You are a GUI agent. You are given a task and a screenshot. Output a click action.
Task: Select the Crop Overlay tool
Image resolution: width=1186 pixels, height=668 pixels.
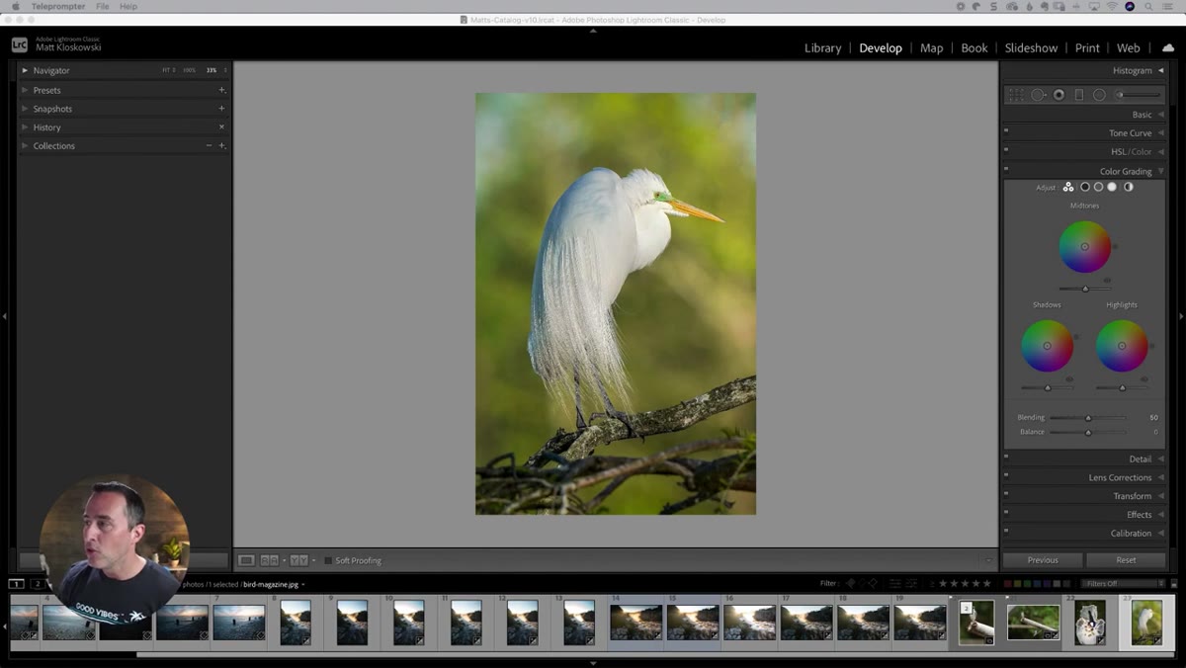click(1016, 95)
